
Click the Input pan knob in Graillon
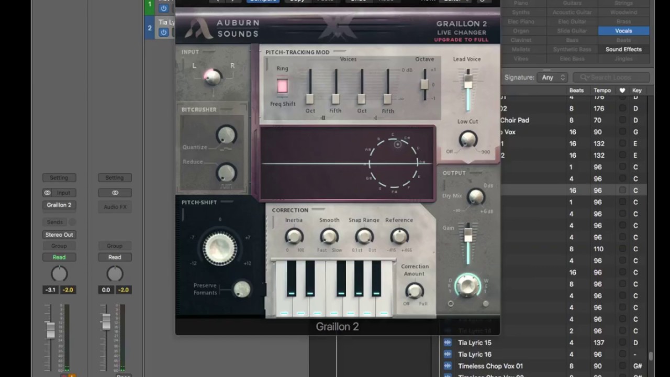coord(212,77)
